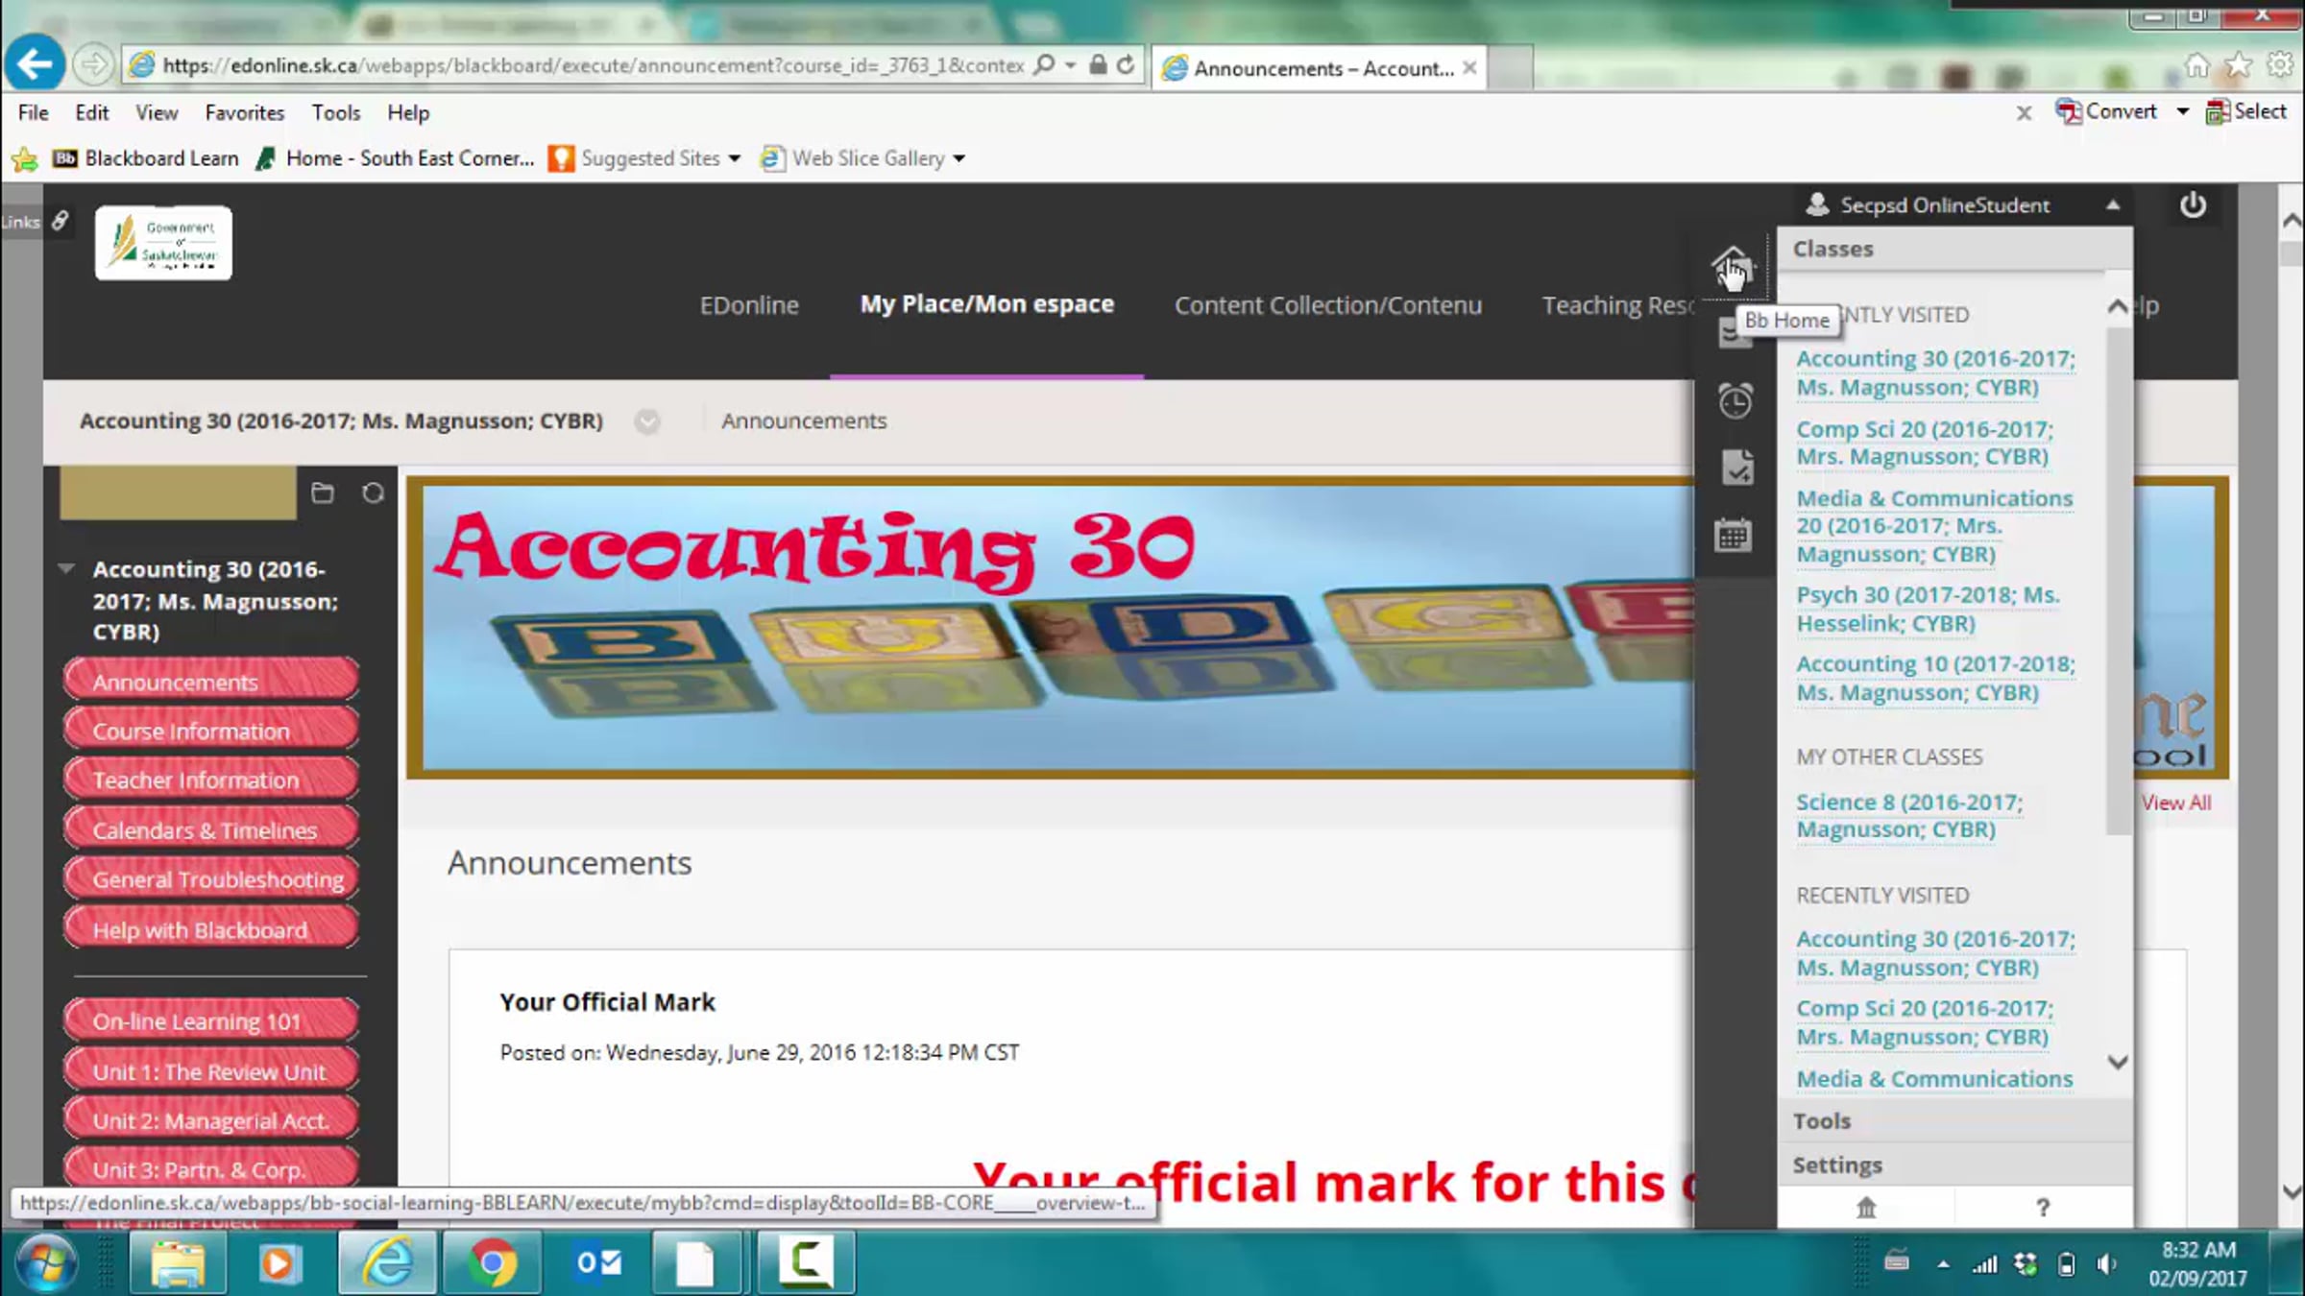Image resolution: width=2305 pixels, height=1296 pixels.
Task: Open the Blackboard Learn favorites bookmark
Action: [x=146, y=158]
